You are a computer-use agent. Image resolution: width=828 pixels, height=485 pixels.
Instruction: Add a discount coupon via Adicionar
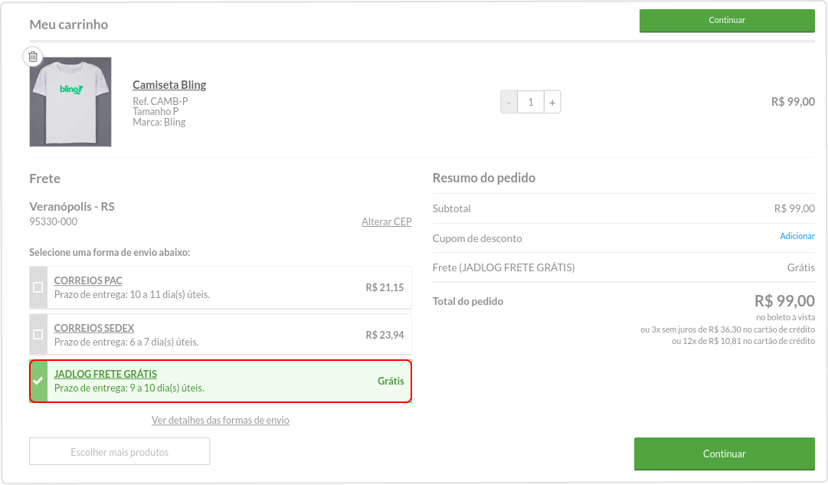tap(797, 236)
